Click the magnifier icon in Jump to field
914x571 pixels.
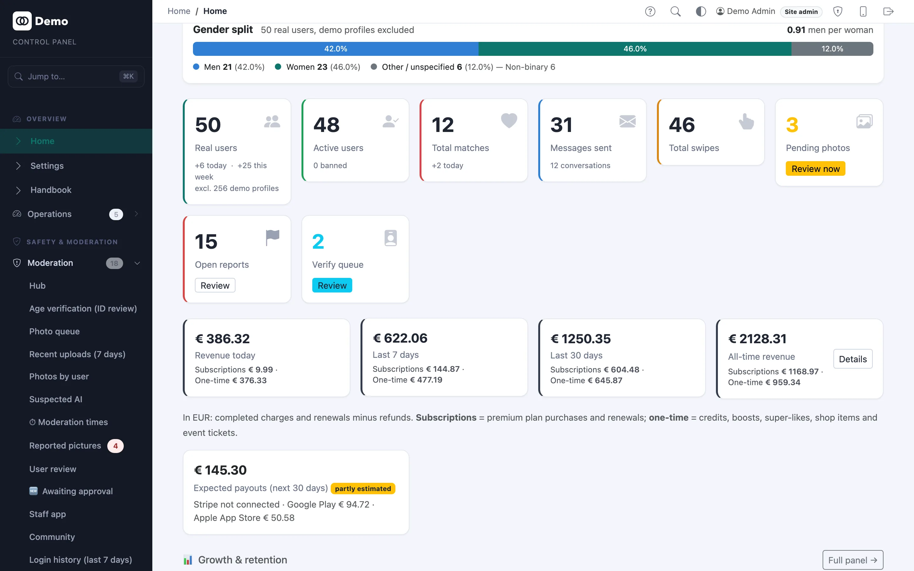[x=18, y=76]
